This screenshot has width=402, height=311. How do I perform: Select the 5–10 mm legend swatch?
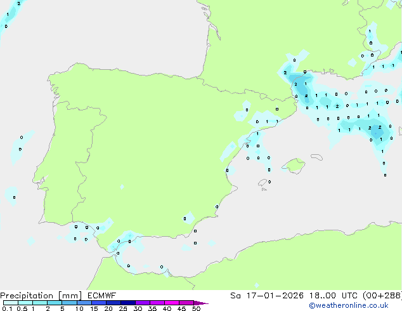[69, 303]
